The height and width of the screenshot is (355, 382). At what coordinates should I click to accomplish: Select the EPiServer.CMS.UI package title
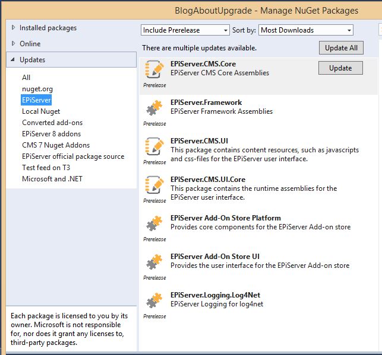point(199,141)
